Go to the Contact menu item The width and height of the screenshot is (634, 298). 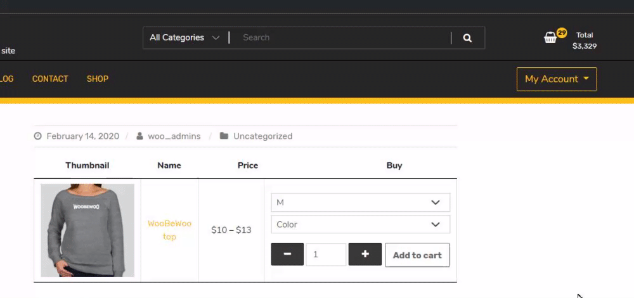[50, 79]
